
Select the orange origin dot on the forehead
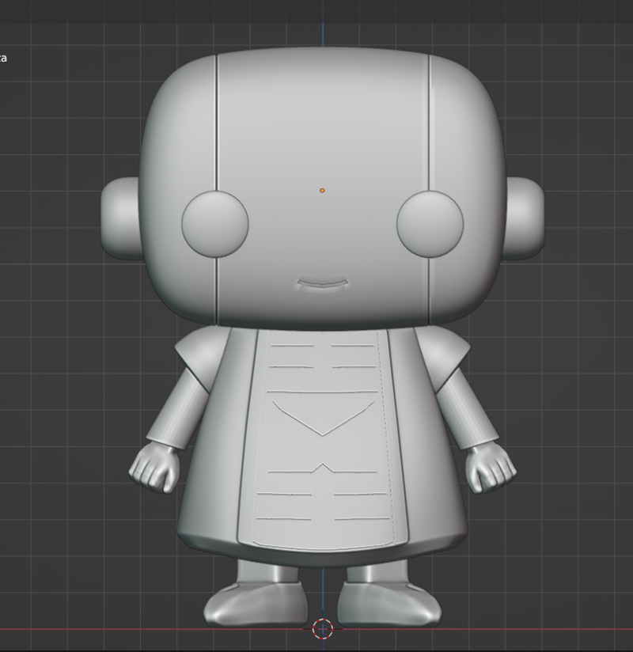(x=322, y=191)
